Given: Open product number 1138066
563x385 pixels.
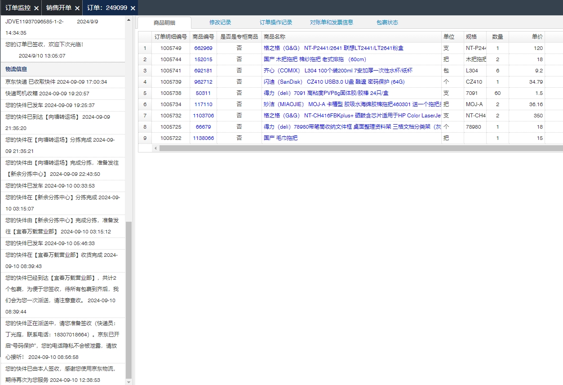Looking at the screenshot, I should tap(203, 138).
